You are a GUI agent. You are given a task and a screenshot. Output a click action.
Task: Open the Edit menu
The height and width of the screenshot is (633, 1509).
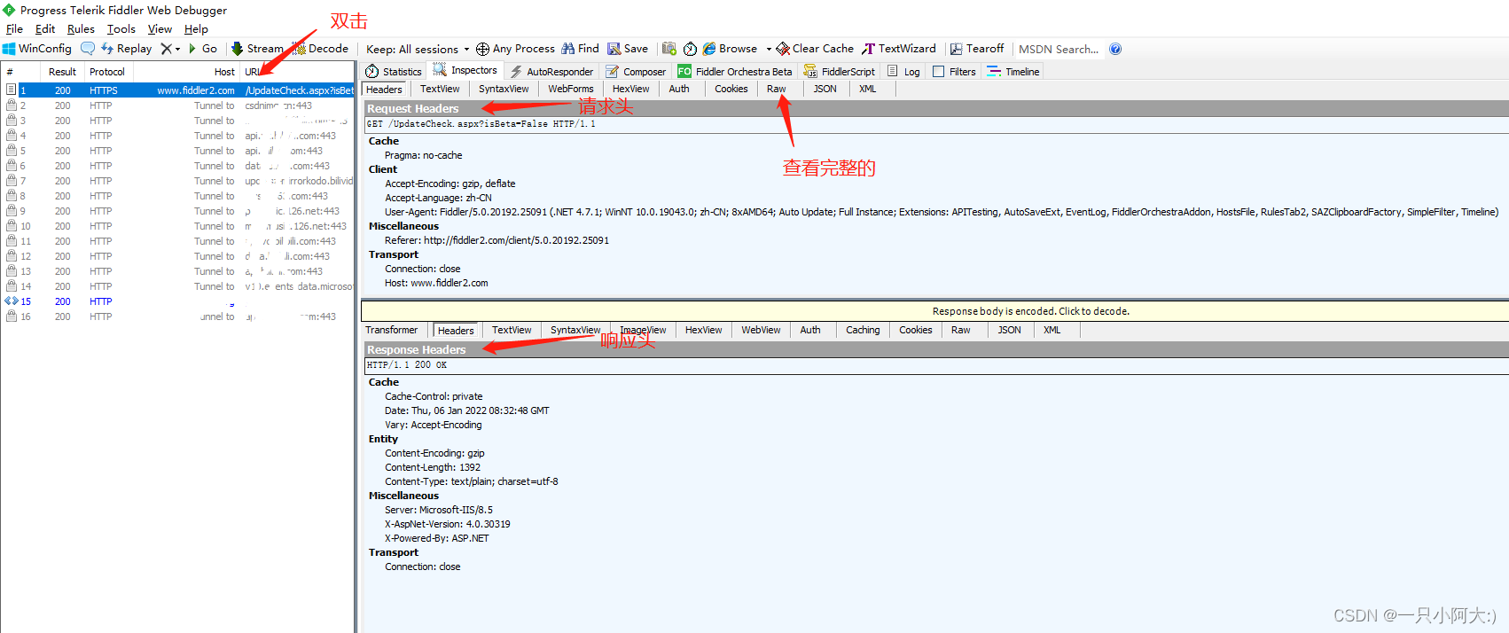(45, 29)
